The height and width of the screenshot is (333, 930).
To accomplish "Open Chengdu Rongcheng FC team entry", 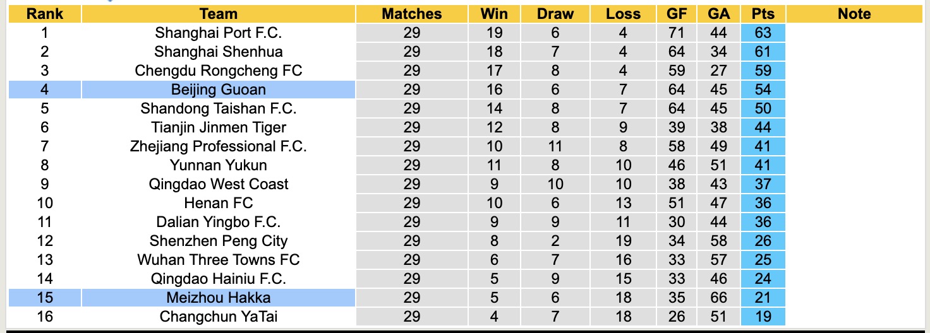I will (218, 71).
